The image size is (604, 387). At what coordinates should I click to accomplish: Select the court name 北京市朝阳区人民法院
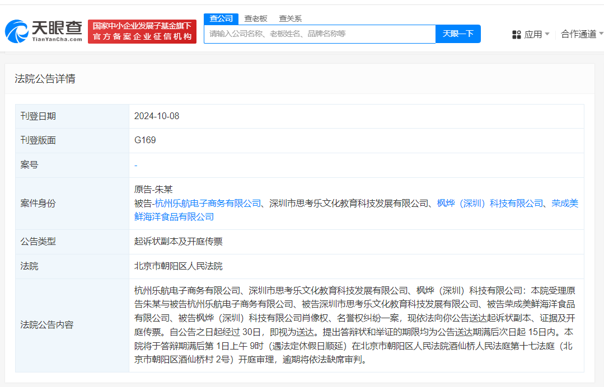click(179, 266)
